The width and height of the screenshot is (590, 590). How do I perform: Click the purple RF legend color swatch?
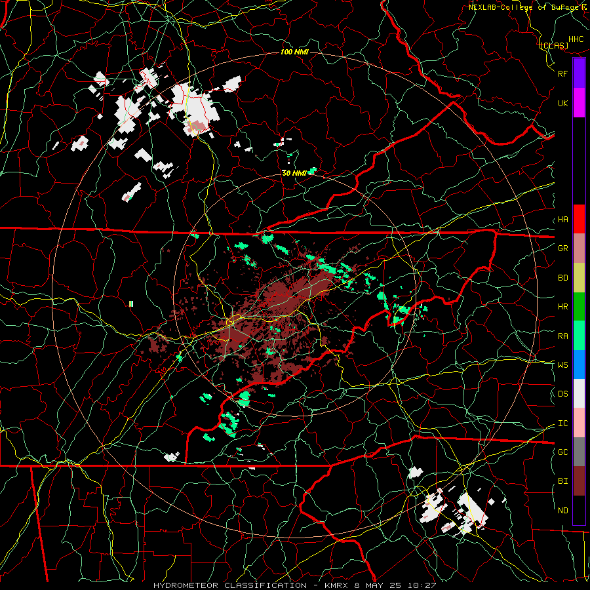click(579, 73)
